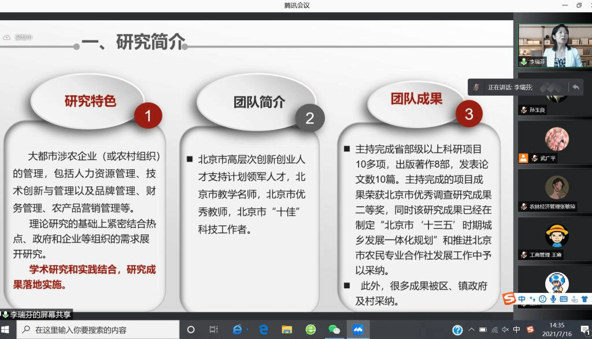Click the Sogou input method S logo
592x339 pixels.
509,299
